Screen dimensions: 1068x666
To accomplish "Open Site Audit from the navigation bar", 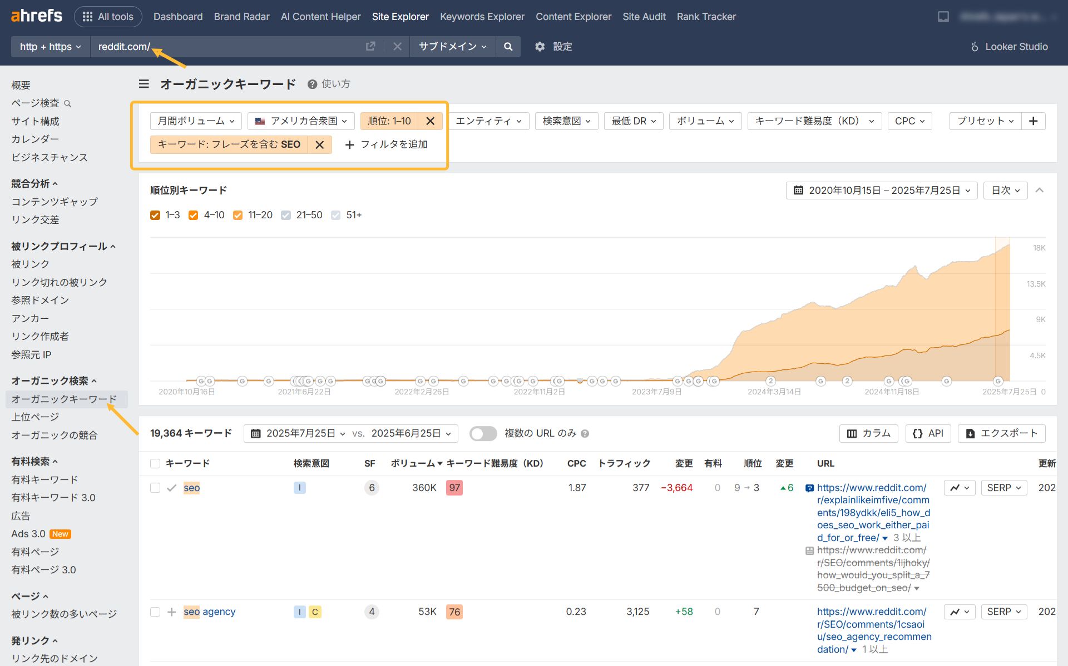I will point(644,16).
